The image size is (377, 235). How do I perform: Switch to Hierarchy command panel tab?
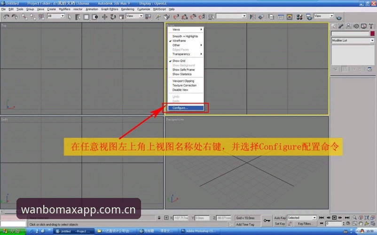[x=348, y=26]
